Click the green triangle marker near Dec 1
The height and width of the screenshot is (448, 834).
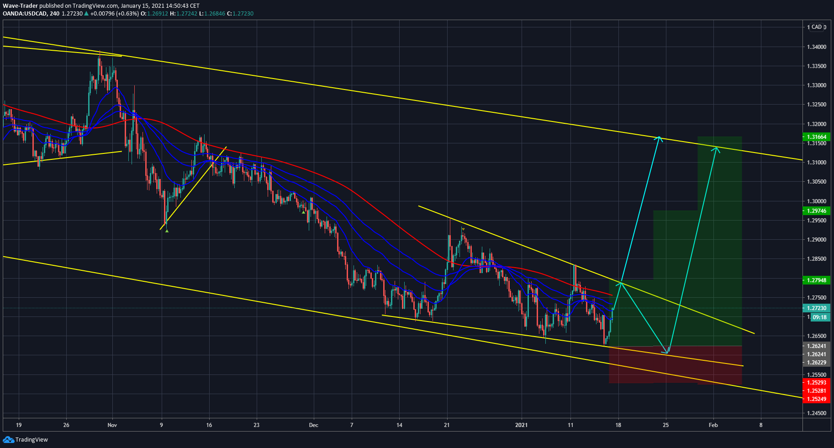(x=303, y=212)
